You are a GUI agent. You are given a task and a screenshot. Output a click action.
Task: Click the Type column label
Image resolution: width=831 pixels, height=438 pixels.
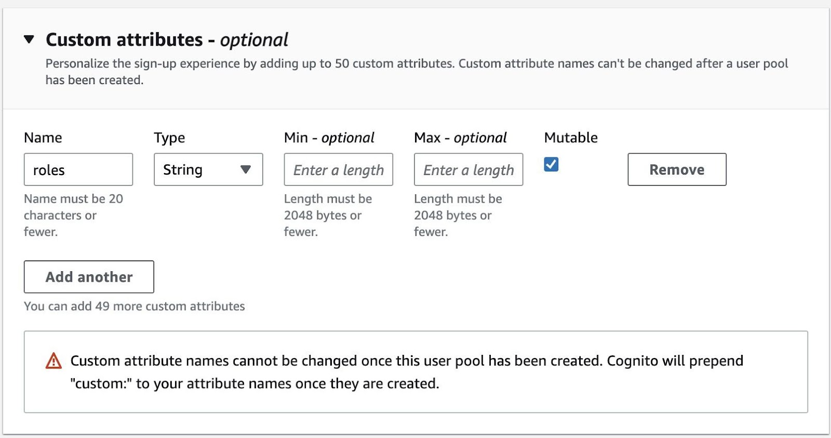169,138
